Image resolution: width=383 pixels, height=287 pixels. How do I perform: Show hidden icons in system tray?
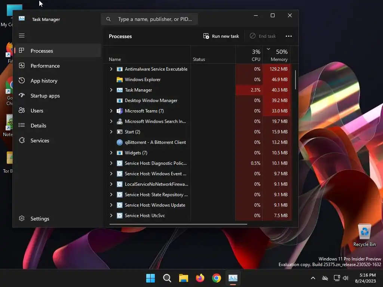(x=313, y=278)
